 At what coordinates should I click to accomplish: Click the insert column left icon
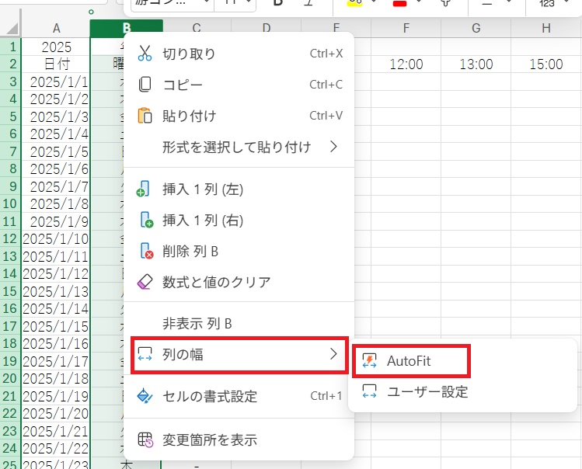click(x=143, y=189)
